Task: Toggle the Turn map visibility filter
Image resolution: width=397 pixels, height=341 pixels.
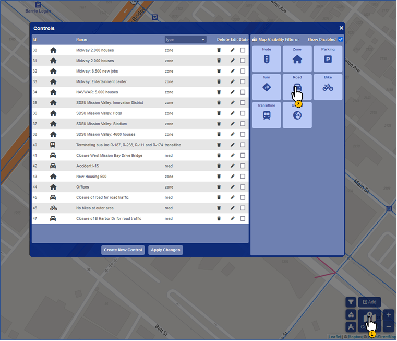Action: pos(267,87)
